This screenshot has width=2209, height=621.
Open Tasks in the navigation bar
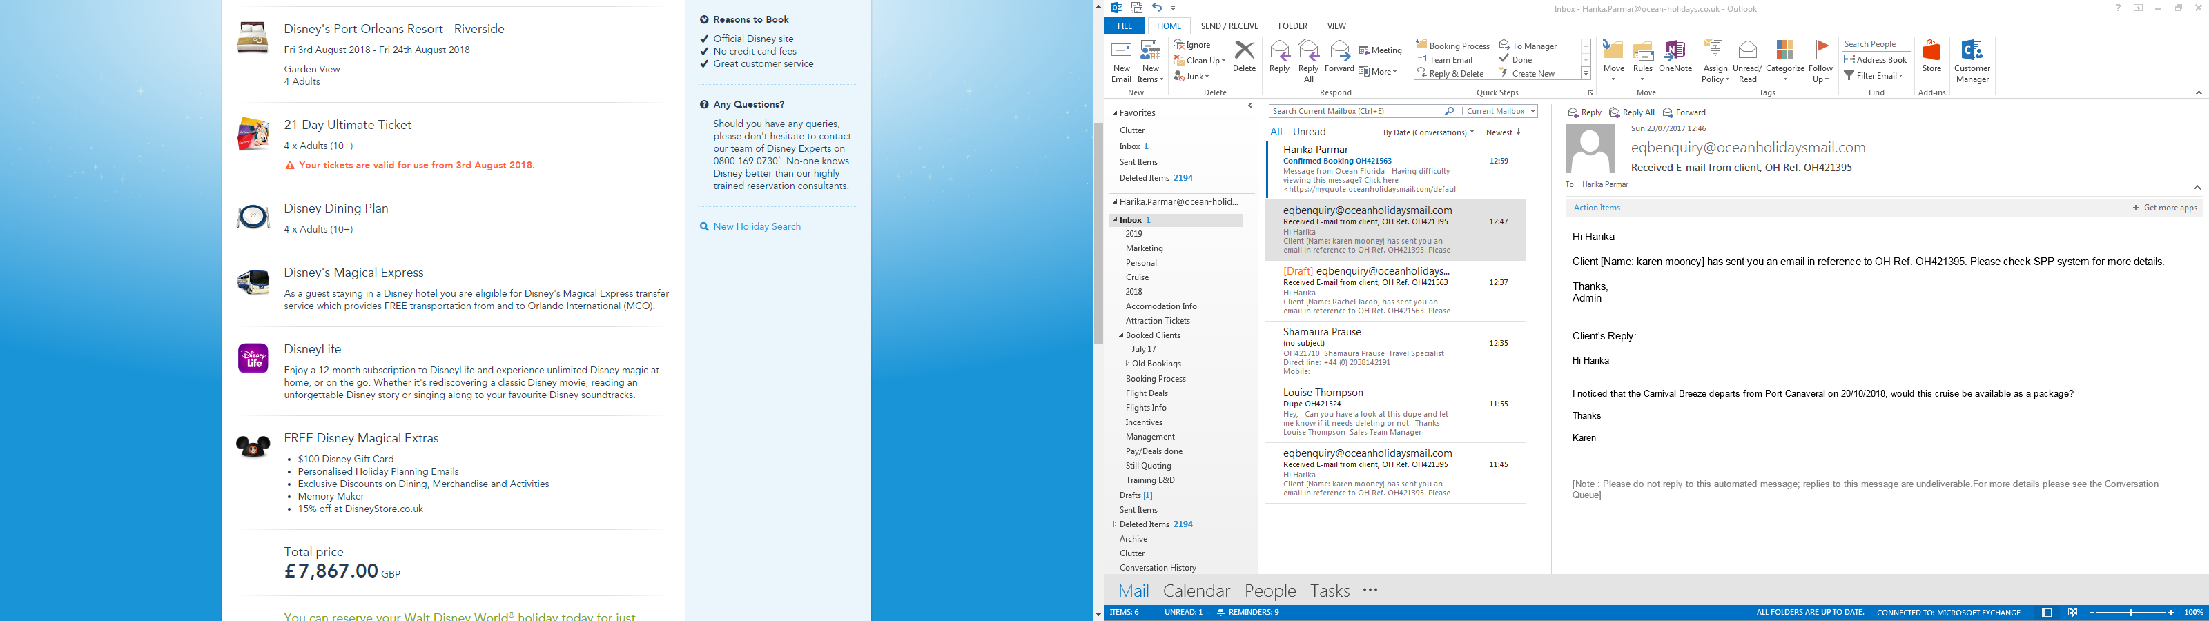[1330, 591]
